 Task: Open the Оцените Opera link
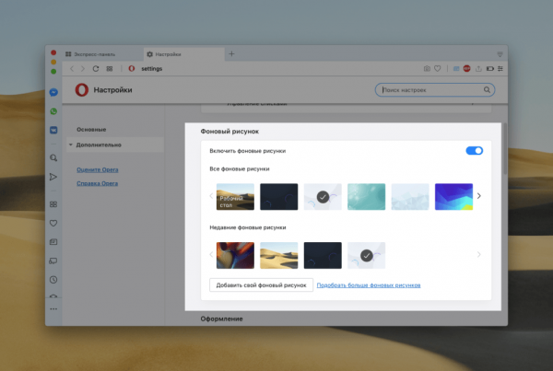(98, 169)
